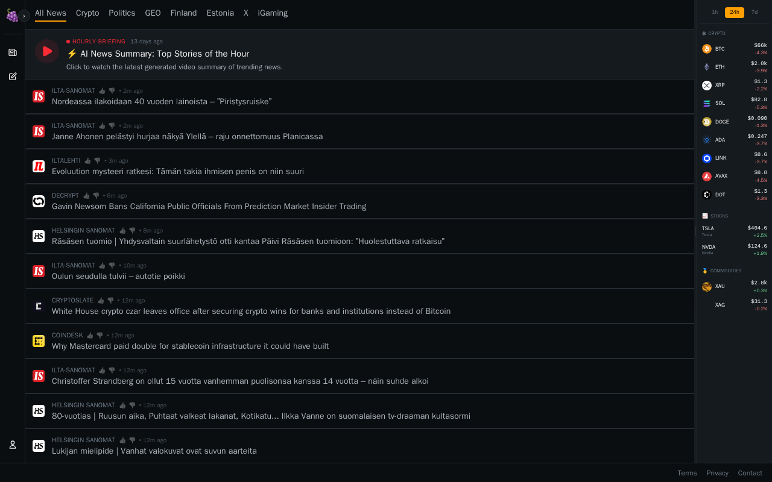Click the compose edit sidebar icon
Image resolution: width=772 pixels, height=482 pixels.
(13, 77)
